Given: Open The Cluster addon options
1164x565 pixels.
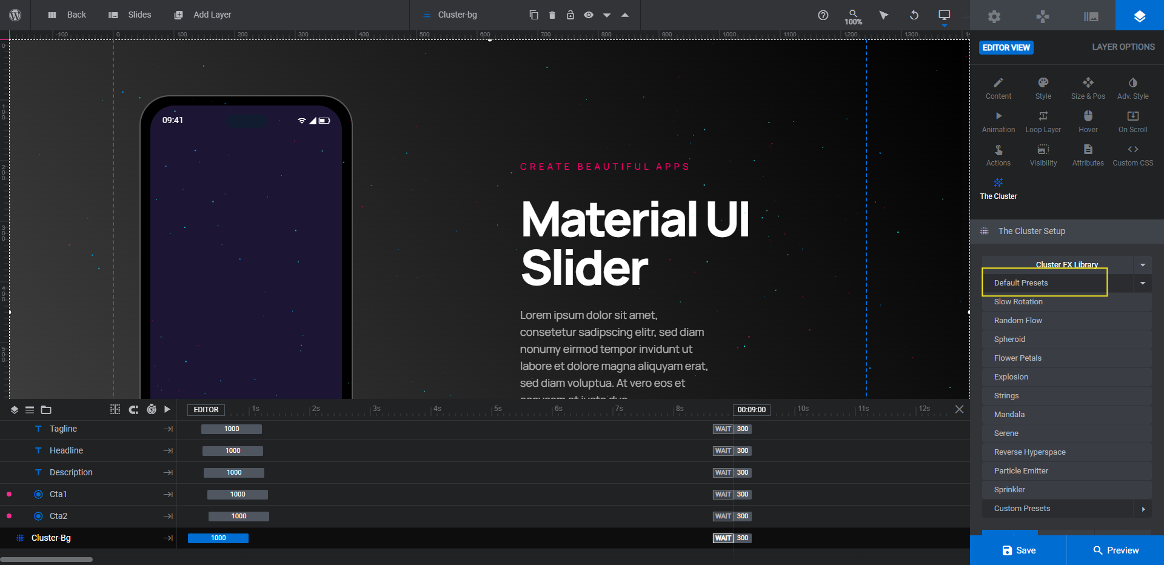Looking at the screenshot, I should 998,189.
